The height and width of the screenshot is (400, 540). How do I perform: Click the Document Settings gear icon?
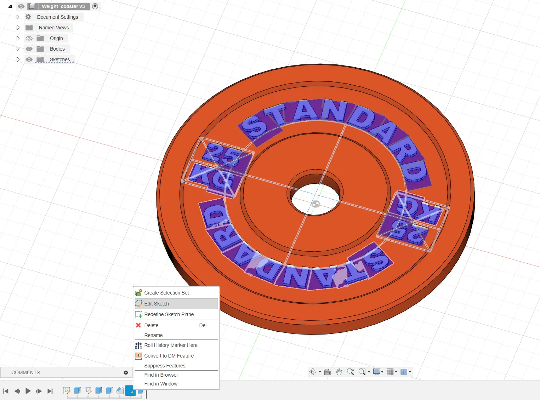29,17
